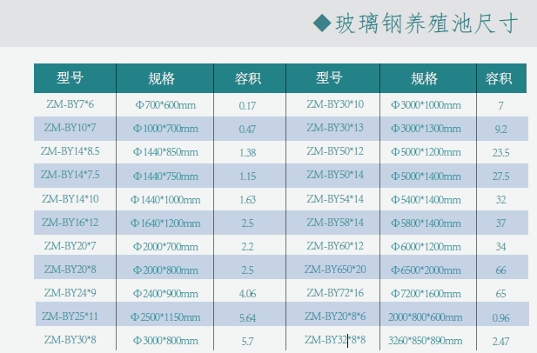Click volume value 1.15
Image resolution: width=537 pixels, height=353 pixels.
pos(247,176)
